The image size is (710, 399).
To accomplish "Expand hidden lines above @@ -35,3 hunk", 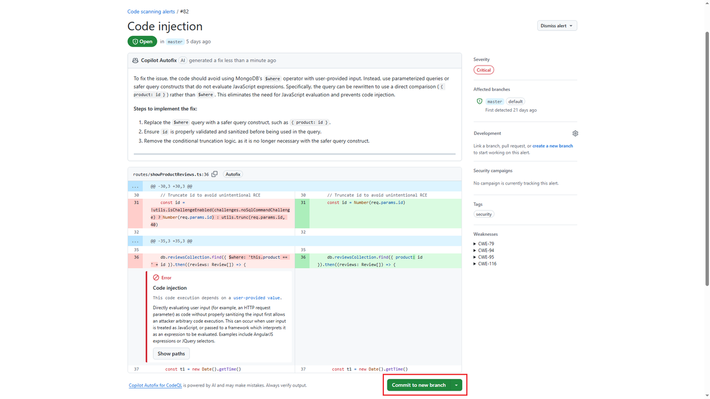I will (136, 241).
